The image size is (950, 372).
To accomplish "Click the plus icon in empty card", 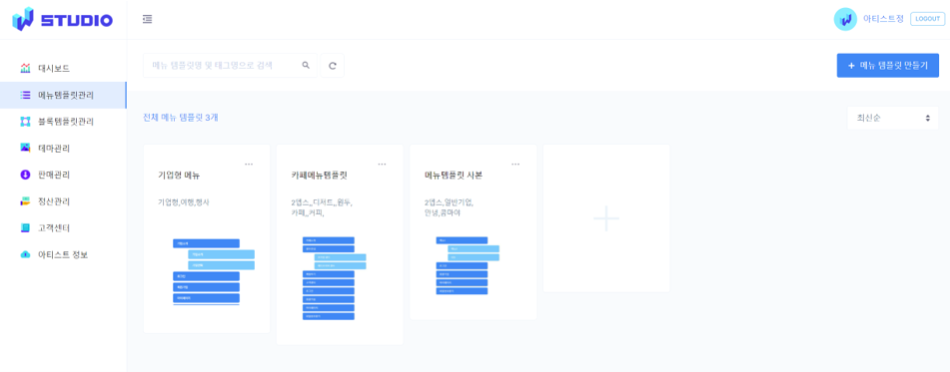I will point(606,218).
